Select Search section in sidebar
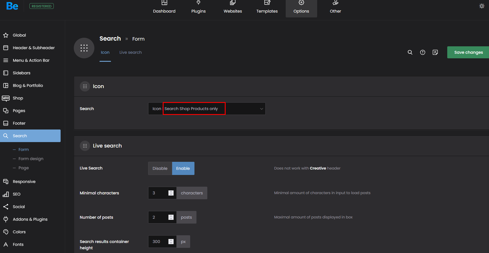 tap(30, 136)
